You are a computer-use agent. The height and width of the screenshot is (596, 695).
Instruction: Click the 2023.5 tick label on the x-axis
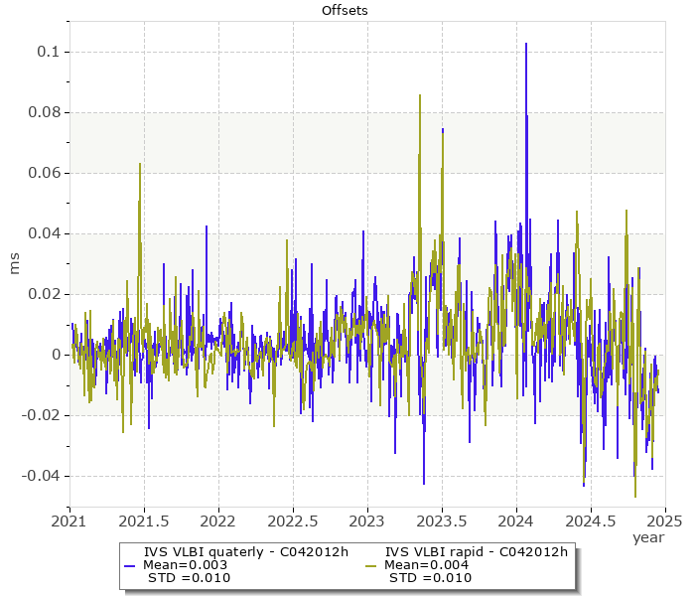pyautogui.click(x=442, y=521)
